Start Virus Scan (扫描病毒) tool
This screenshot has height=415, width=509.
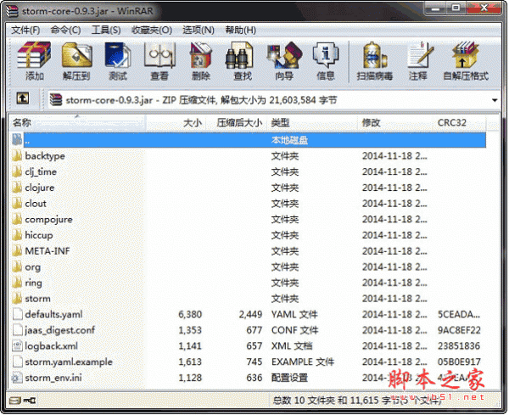pyautogui.click(x=375, y=61)
